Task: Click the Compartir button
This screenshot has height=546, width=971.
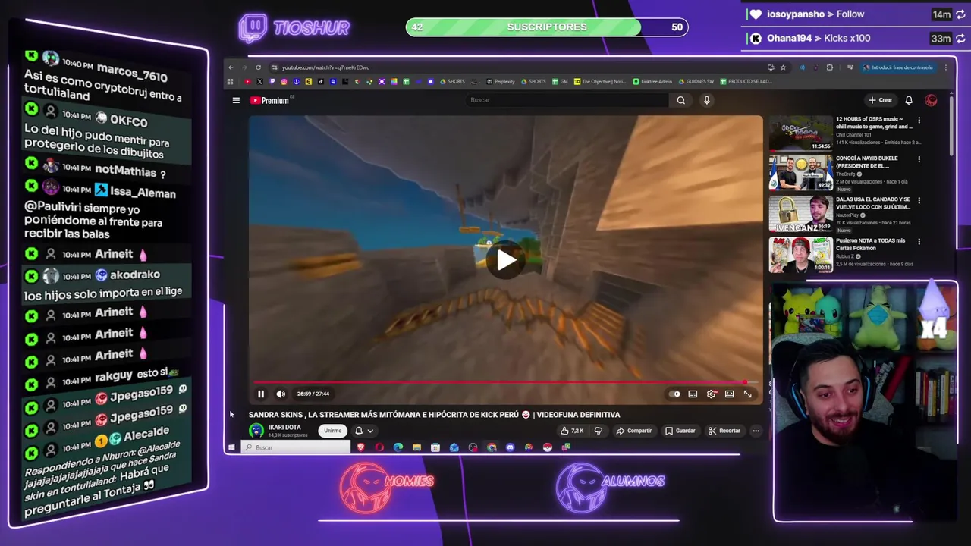Action: 634,431
